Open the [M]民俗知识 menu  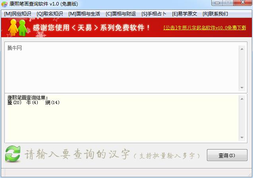(17, 14)
